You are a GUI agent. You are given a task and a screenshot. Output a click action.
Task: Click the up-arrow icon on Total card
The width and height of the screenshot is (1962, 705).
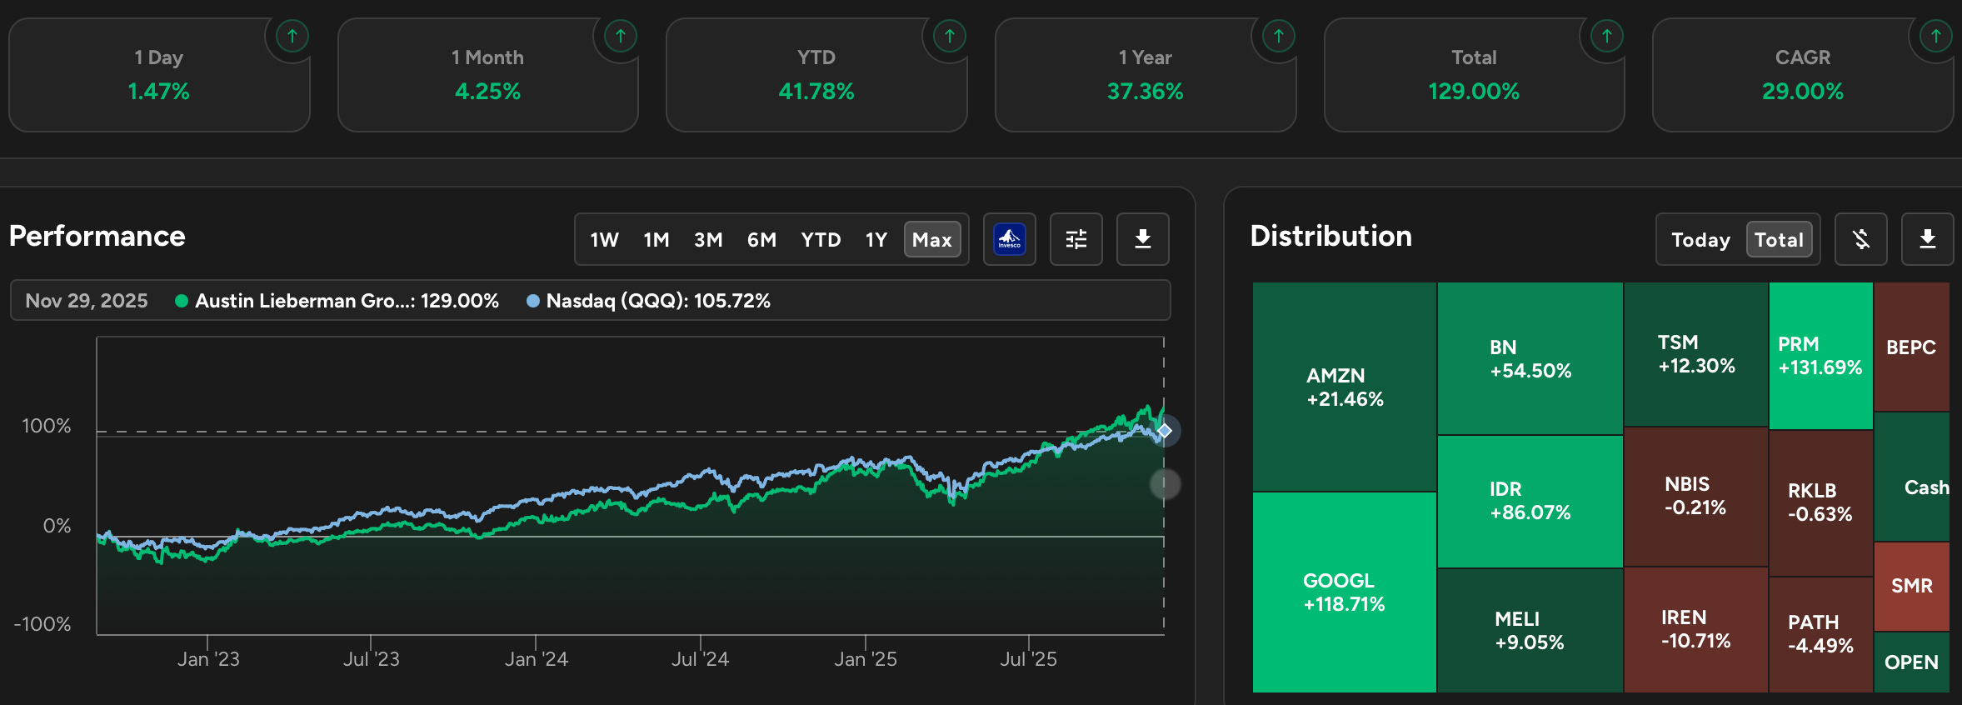click(x=1607, y=36)
